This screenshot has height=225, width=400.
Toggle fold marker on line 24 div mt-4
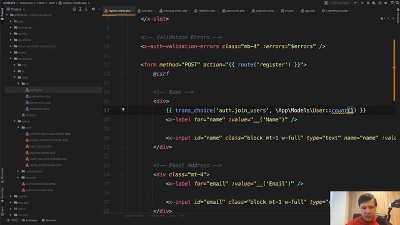[x=122, y=175]
